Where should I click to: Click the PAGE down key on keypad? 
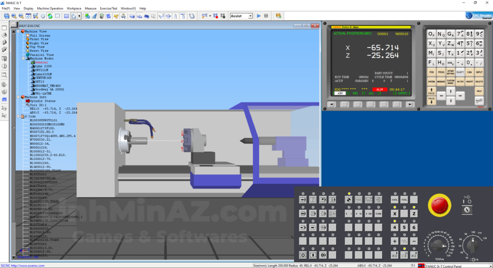click(x=431, y=100)
